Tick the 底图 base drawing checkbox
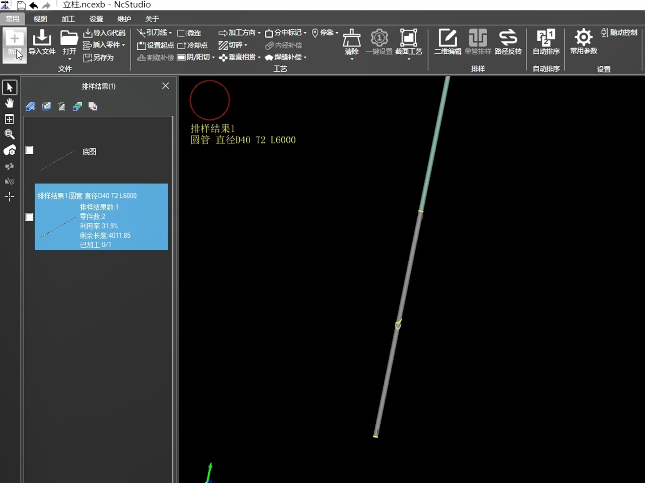This screenshot has height=483, width=645. tap(30, 150)
